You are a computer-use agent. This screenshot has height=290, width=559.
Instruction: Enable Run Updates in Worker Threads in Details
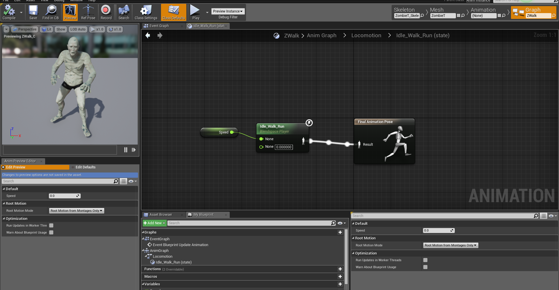425,260
